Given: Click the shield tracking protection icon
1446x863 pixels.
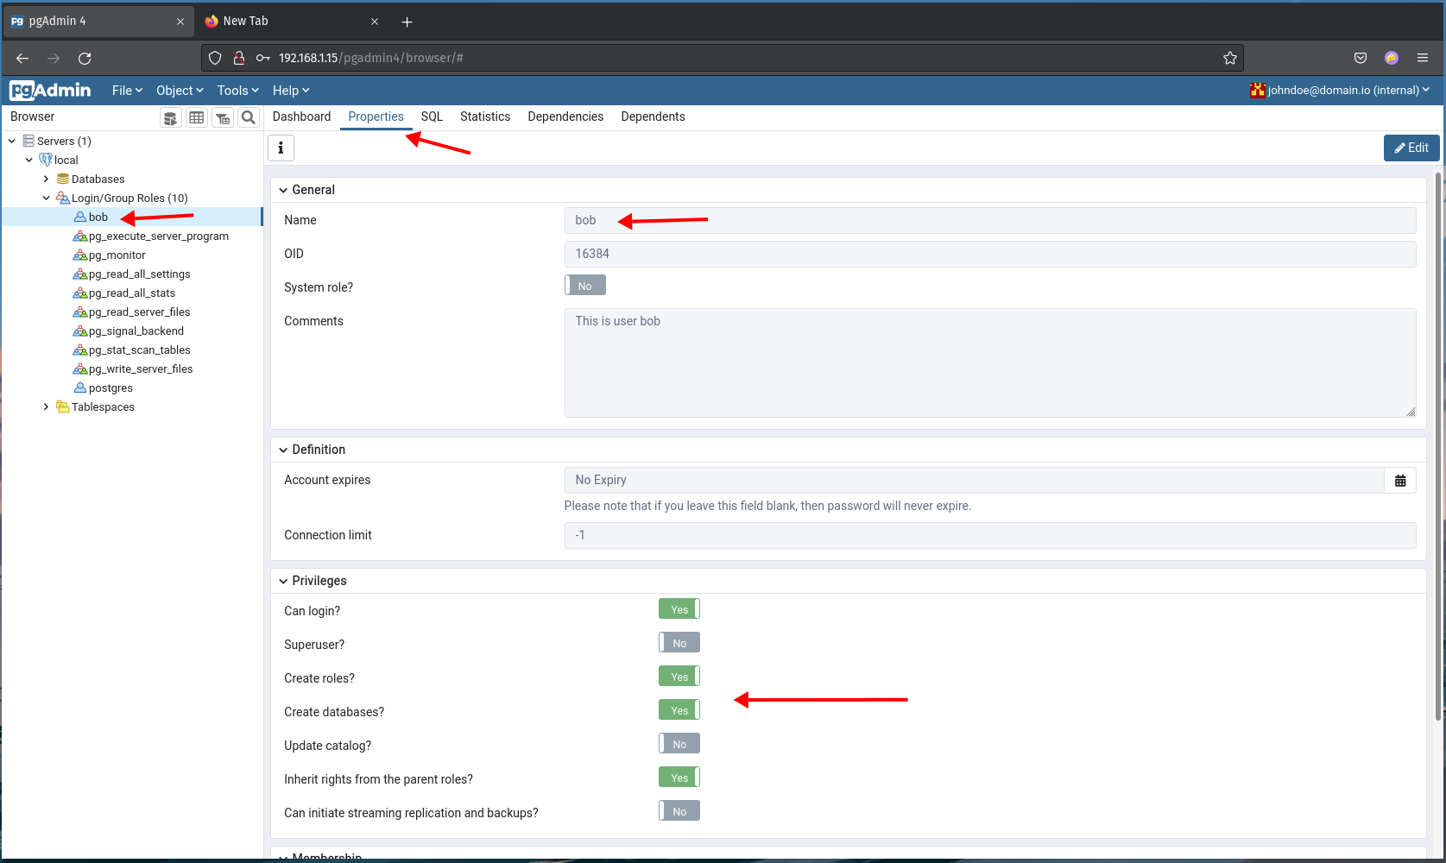Looking at the screenshot, I should click(215, 58).
